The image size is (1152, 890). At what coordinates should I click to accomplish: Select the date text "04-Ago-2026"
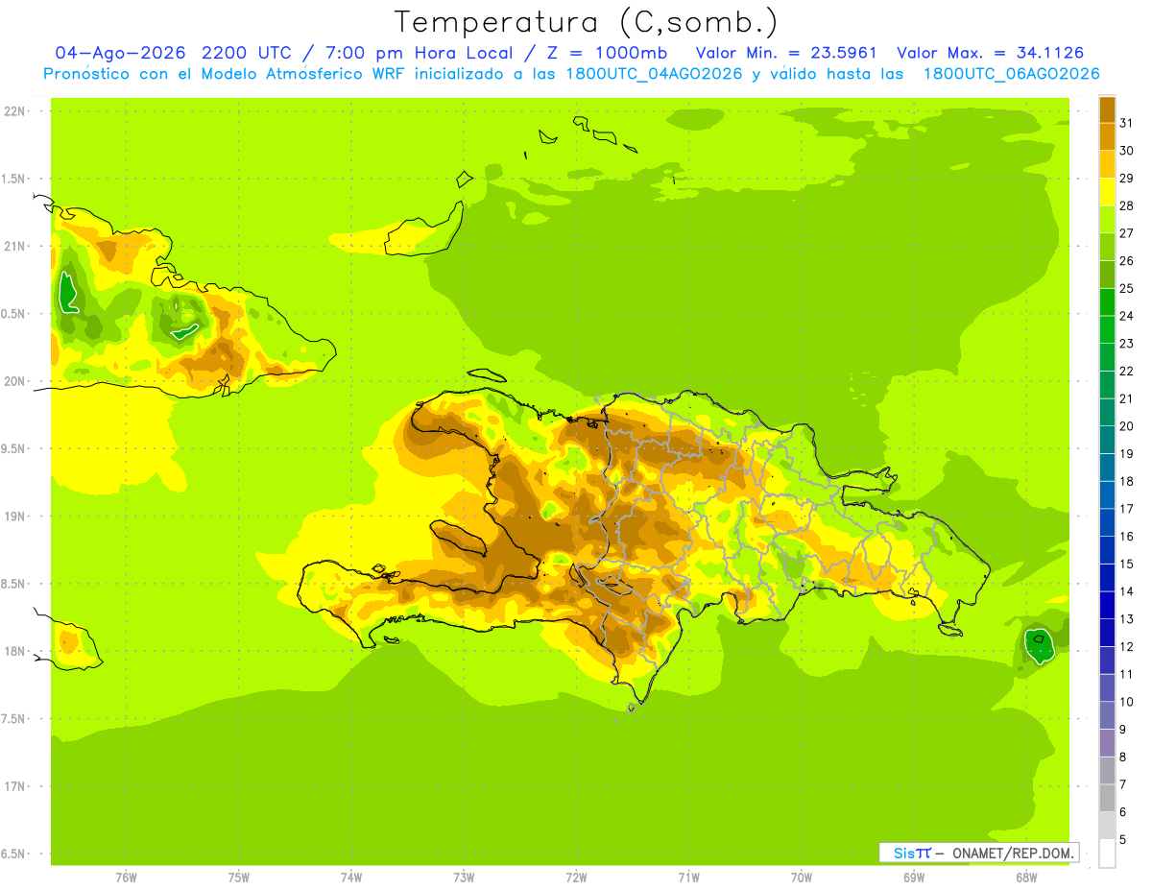[x=122, y=53]
